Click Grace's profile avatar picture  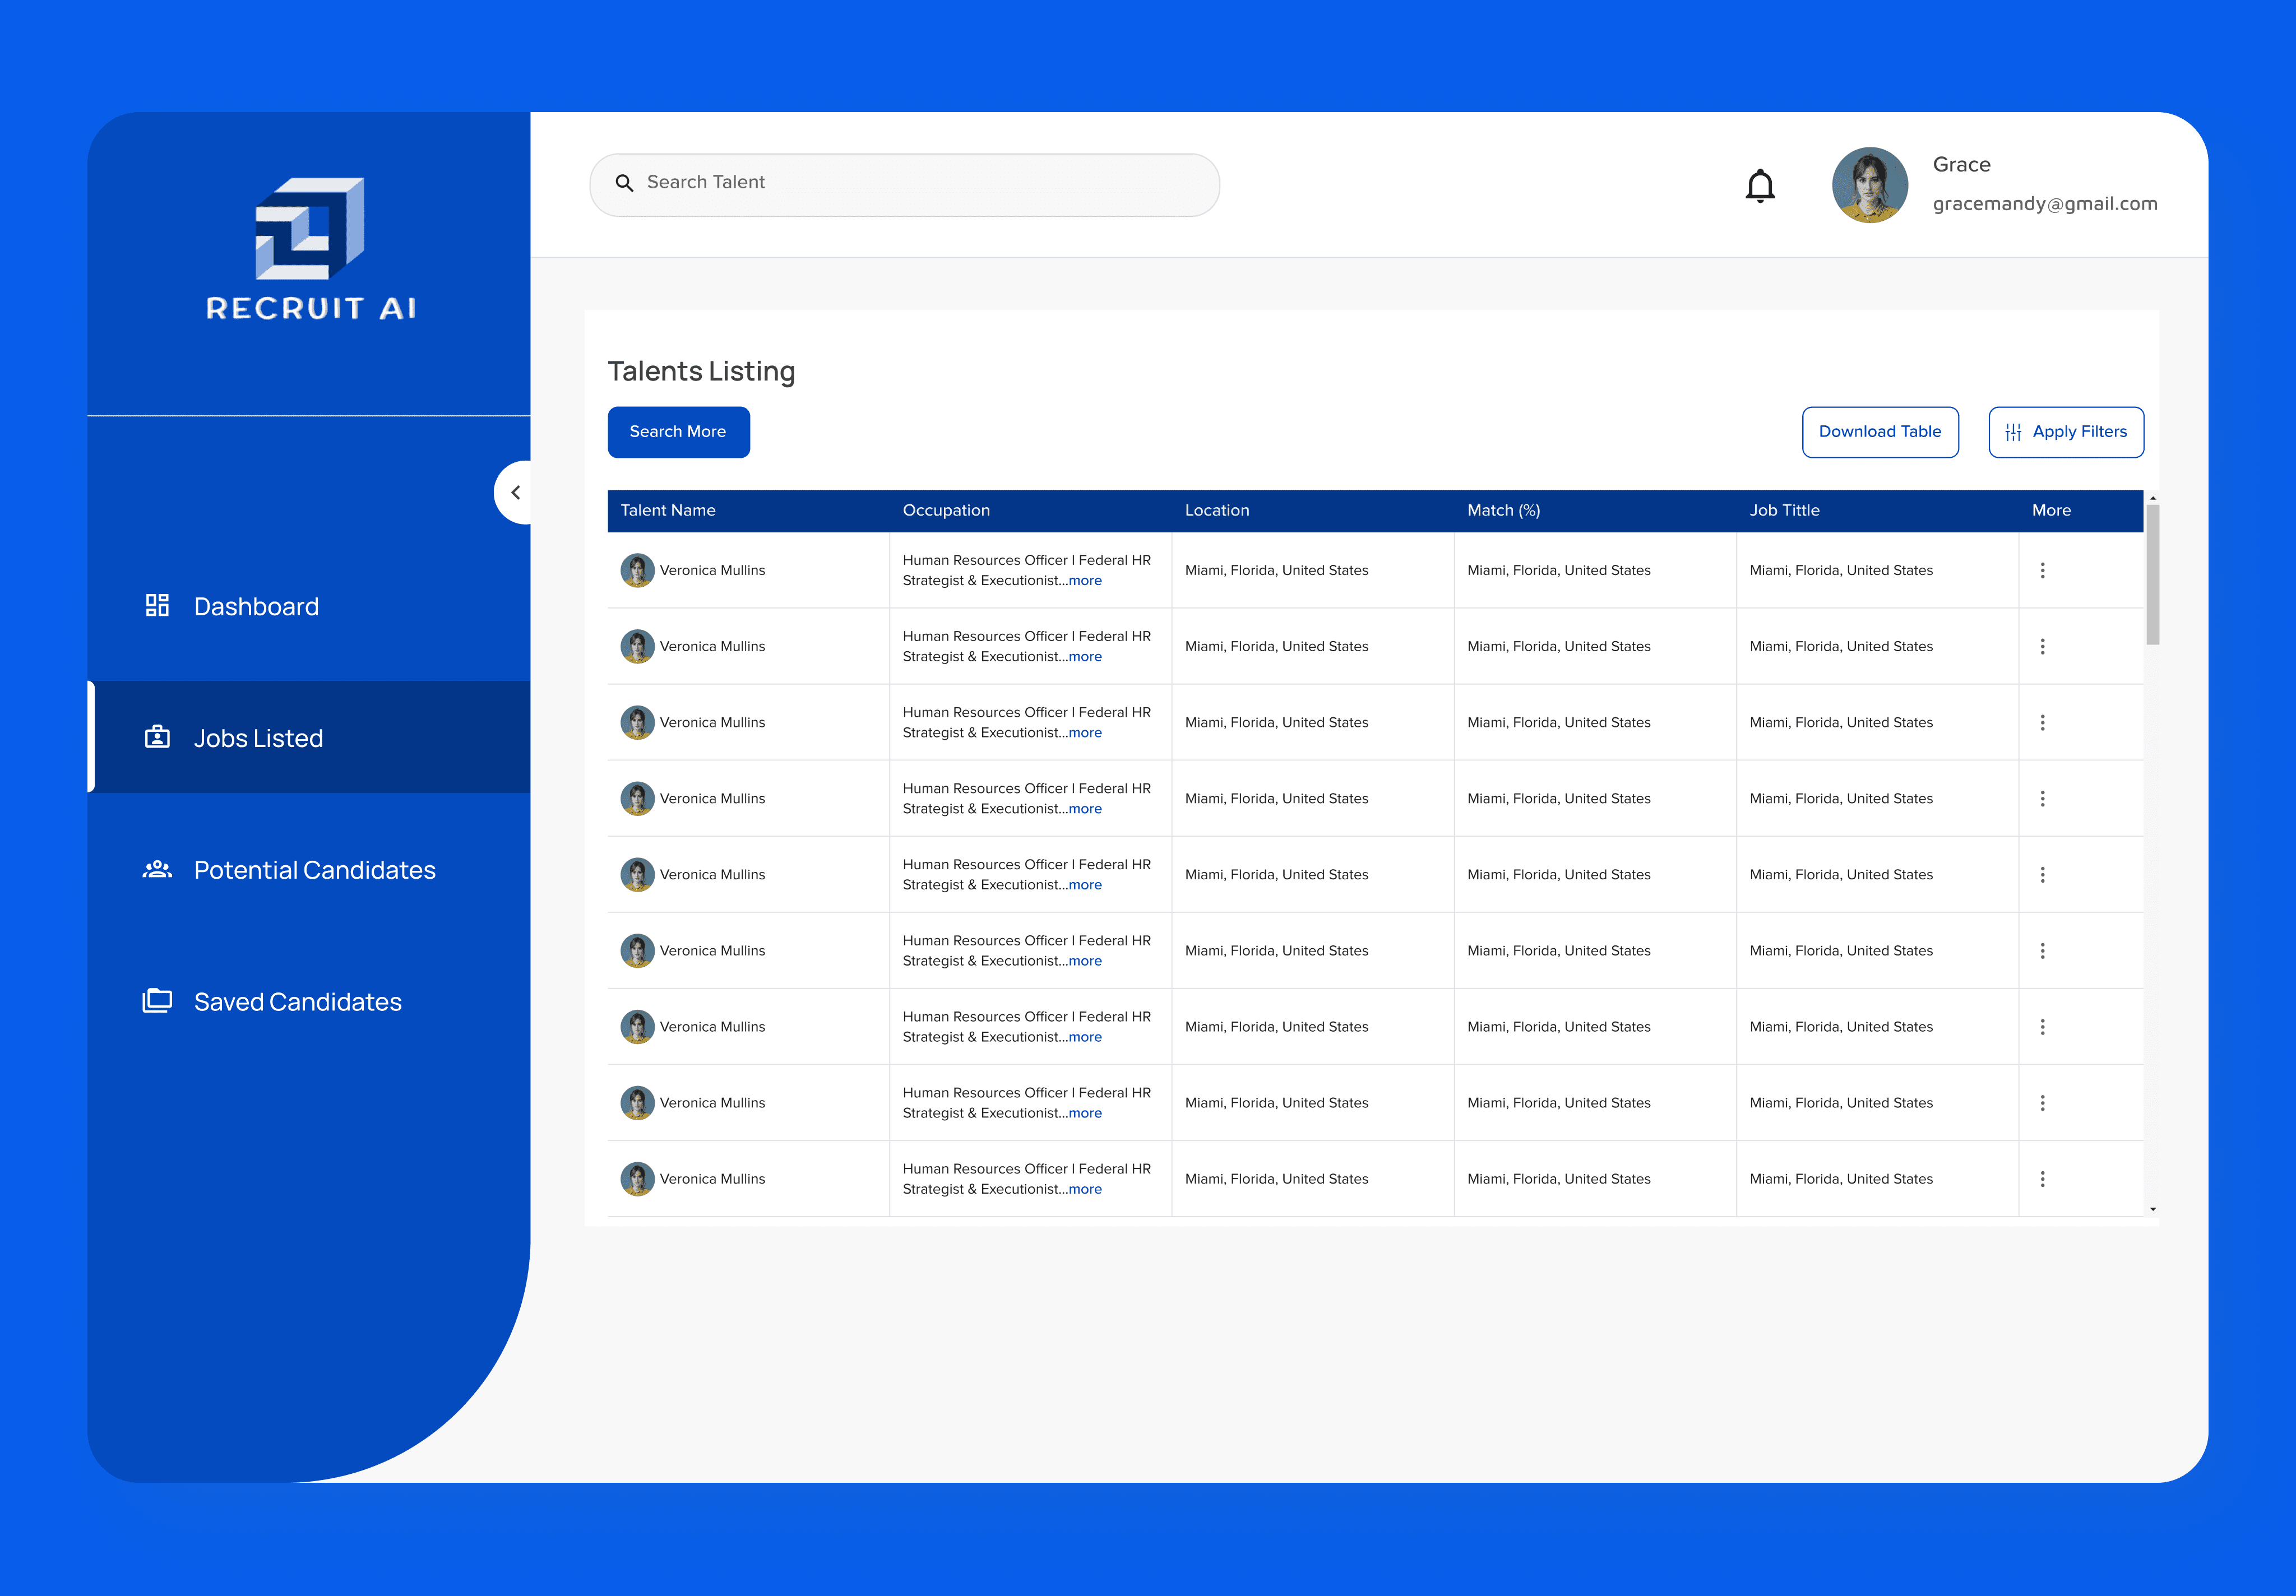coord(1869,185)
